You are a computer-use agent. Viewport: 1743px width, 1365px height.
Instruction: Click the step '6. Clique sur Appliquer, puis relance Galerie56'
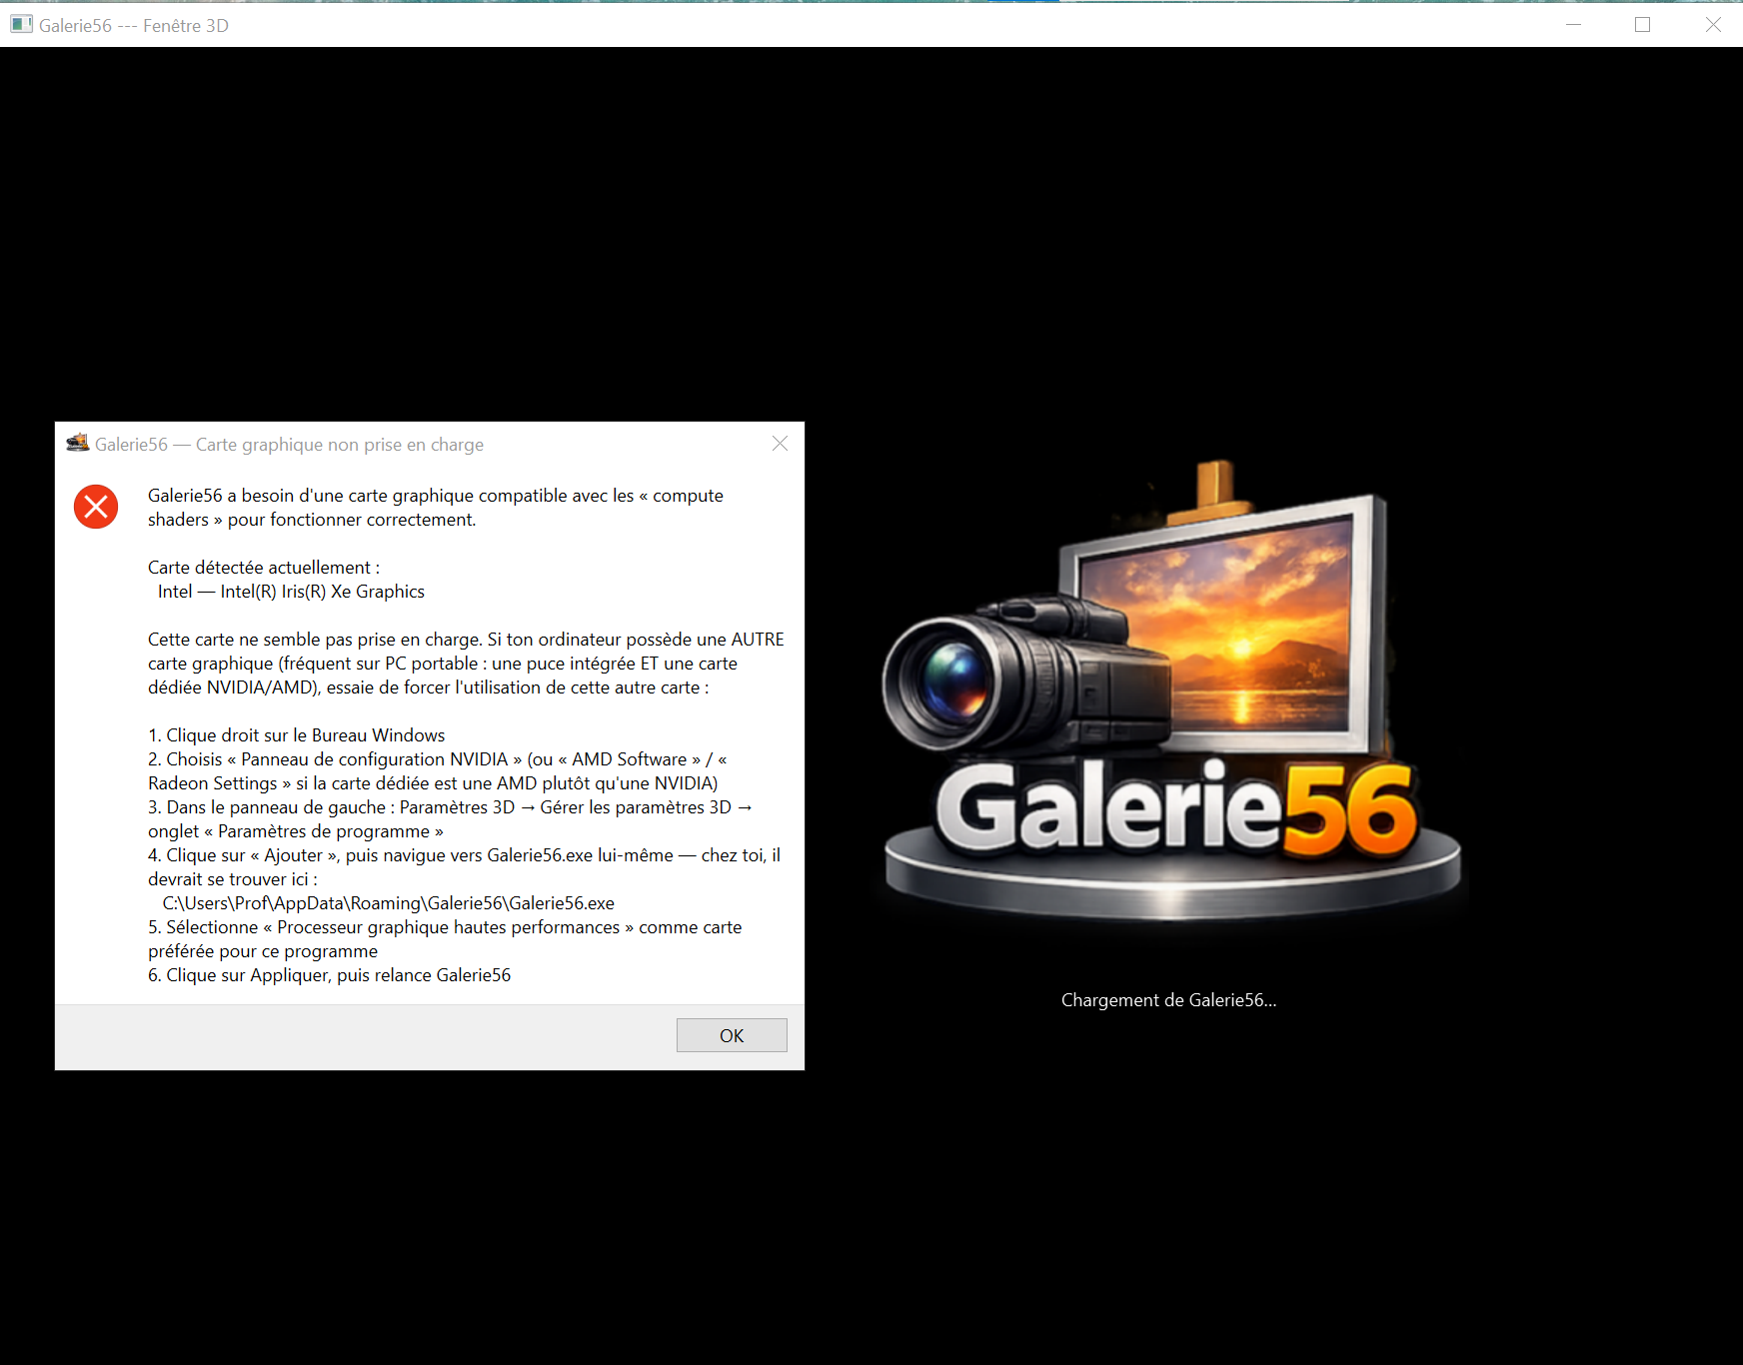point(330,975)
